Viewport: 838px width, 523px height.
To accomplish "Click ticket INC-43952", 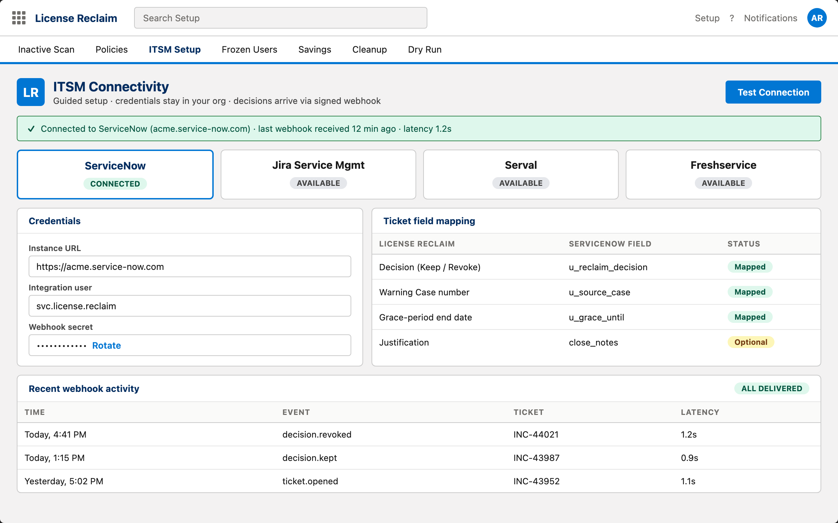I will [536, 481].
